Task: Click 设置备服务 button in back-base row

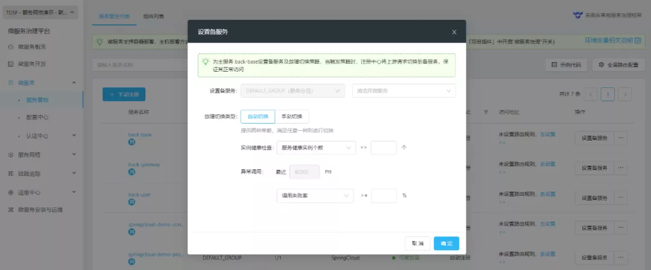Action: tap(594, 139)
